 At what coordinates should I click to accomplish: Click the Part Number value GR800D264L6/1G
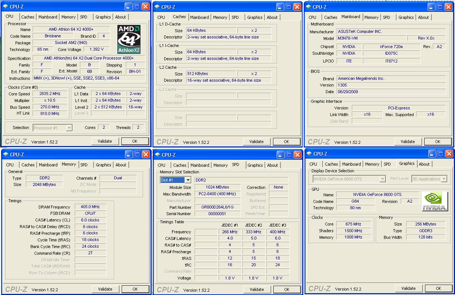tap(218, 207)
